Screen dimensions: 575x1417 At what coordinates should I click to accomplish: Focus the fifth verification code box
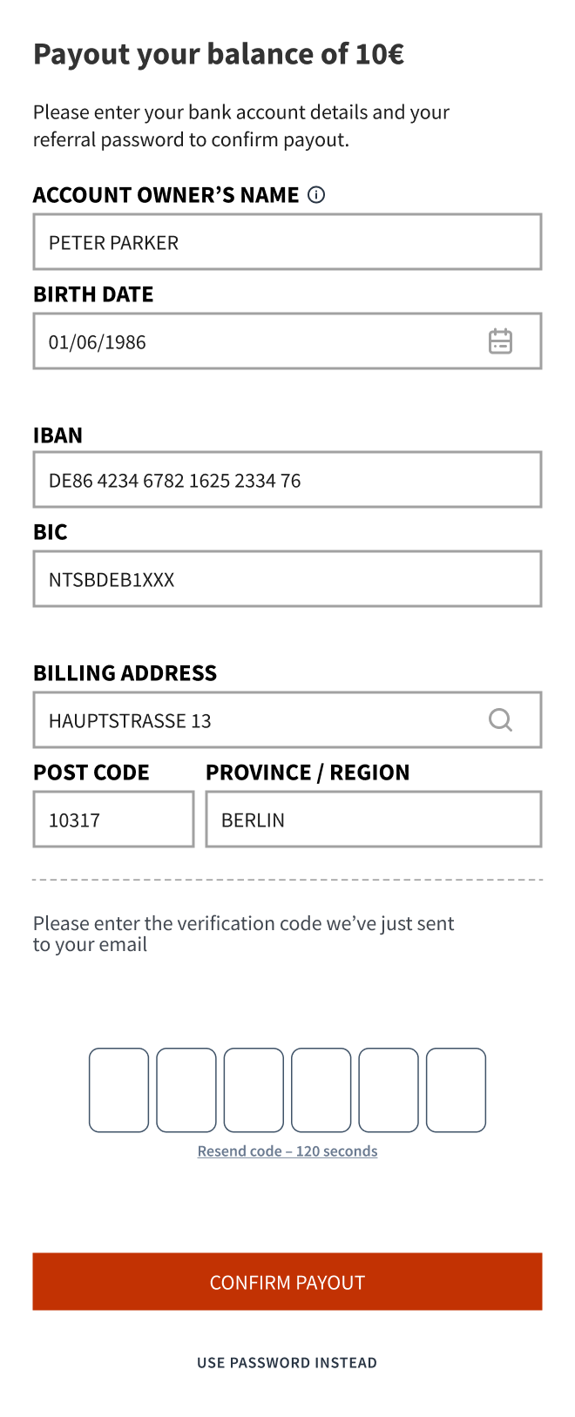click(x=389, y=1090)
